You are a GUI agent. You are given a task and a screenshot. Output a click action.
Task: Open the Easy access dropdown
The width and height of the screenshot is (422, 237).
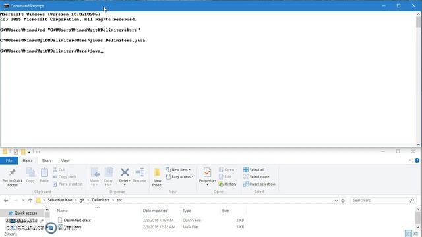[x=179, y=177]
